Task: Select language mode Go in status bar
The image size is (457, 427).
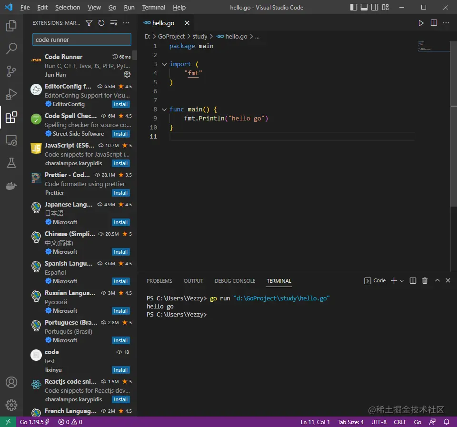Action: 417,422
